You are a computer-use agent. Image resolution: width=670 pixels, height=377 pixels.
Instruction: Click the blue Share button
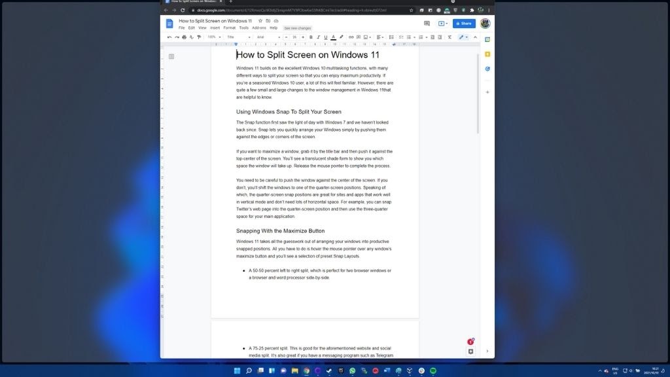[x=464, y=24]
